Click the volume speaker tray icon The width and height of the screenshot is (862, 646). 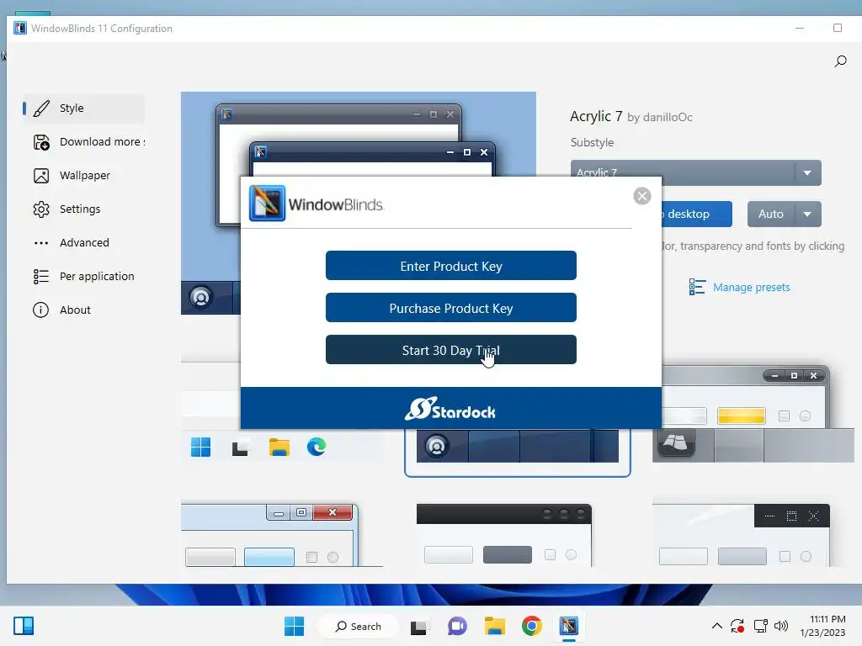click(780, 626)
